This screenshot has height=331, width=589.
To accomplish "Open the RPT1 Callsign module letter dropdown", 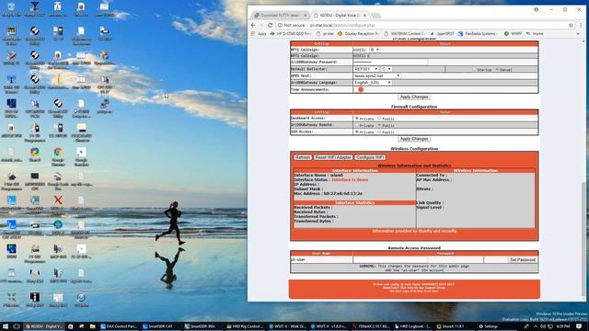I will coord(375,50).
